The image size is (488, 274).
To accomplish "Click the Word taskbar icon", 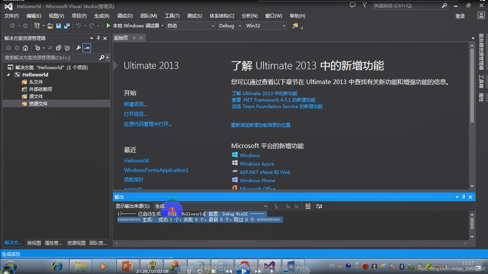I will point(293,266).
